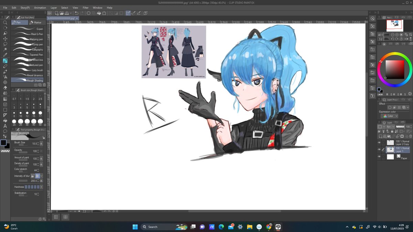Viewport: 413px width, 232px height.
Task: Click zoom out in Navigator panel
Action: [393, 35]
